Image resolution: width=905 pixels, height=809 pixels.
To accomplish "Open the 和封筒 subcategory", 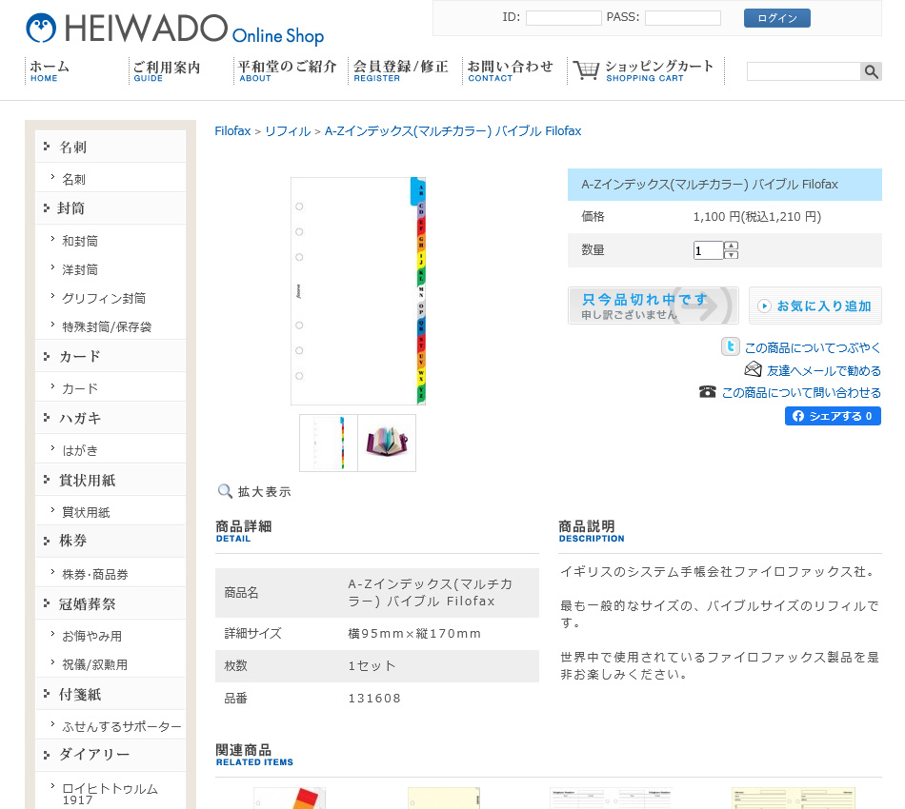I will (80, 241).
